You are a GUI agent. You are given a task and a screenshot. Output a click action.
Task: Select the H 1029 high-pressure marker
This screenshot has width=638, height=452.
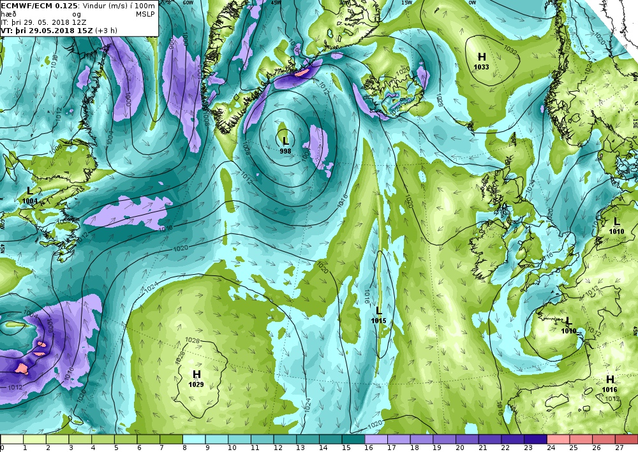pyautogui.click(x=196, y=379)
